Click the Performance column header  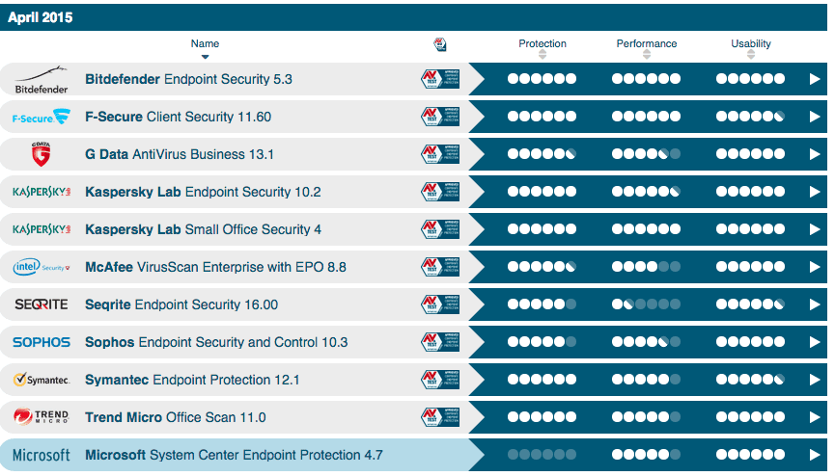click(x=647, y=43)
